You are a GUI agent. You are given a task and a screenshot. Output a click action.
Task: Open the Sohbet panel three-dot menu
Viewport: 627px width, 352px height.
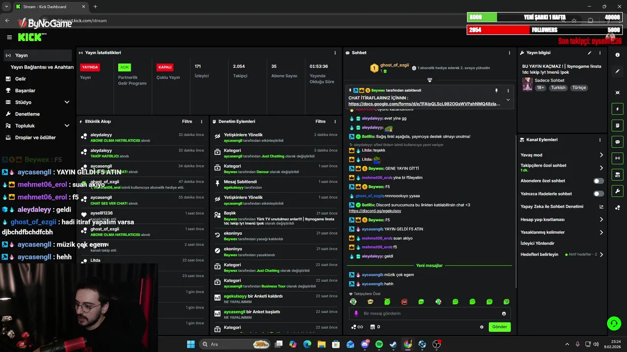509,53
